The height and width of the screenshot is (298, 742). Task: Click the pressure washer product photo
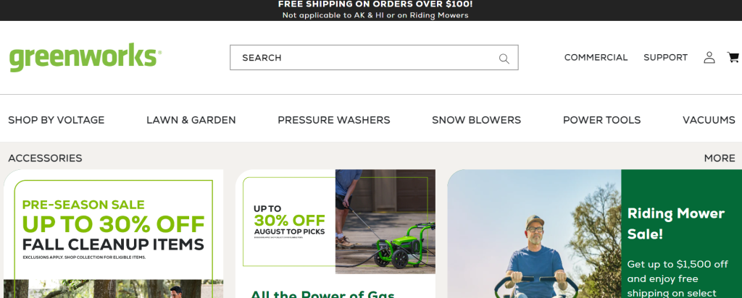tap(385, 221)
